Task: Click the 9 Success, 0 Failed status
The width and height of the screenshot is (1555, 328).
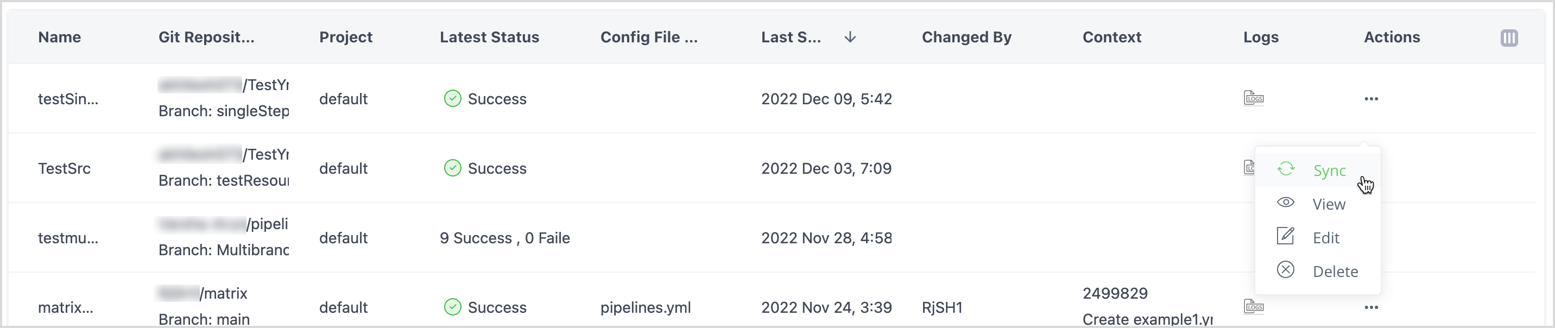Action: point(504,238)
